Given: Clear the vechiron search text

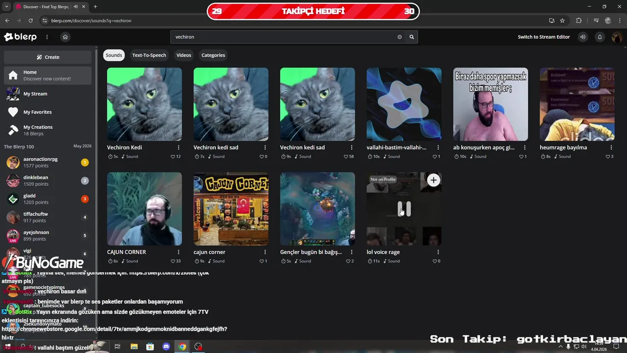Looking at the screenshot, I should [400, 37].
